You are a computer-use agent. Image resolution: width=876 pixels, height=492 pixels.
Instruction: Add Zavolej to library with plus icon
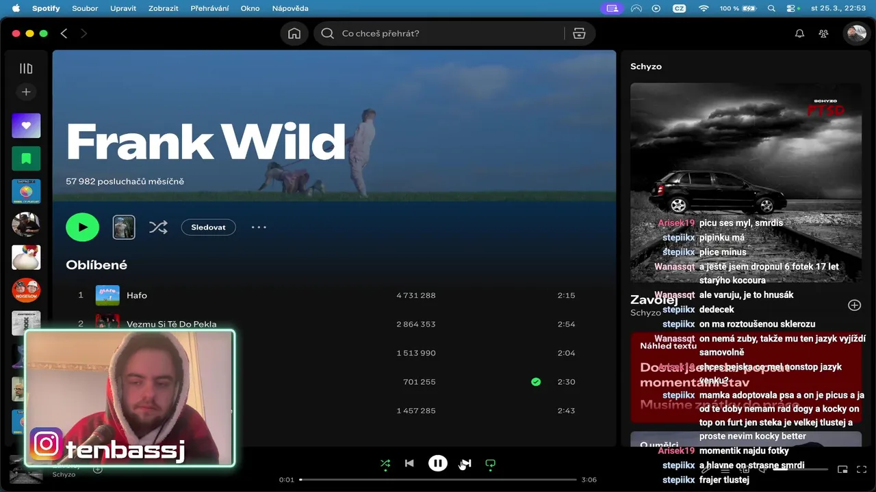854,305
